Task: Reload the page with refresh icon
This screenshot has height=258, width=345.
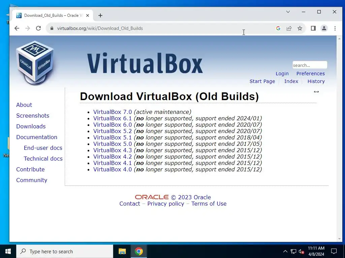Action: (x=38, y=28)
